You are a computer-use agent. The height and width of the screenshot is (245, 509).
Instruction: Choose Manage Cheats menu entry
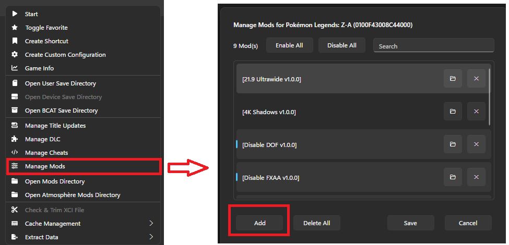83,152
